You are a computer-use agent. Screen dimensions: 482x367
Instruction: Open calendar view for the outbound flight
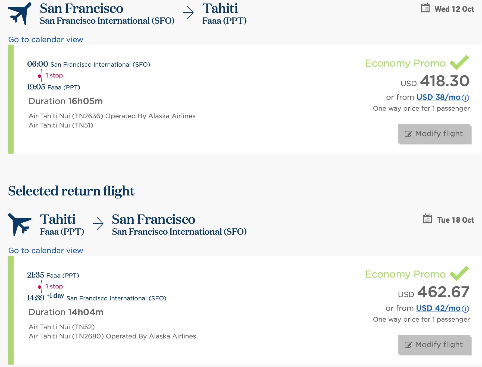(x=46, y=40)
